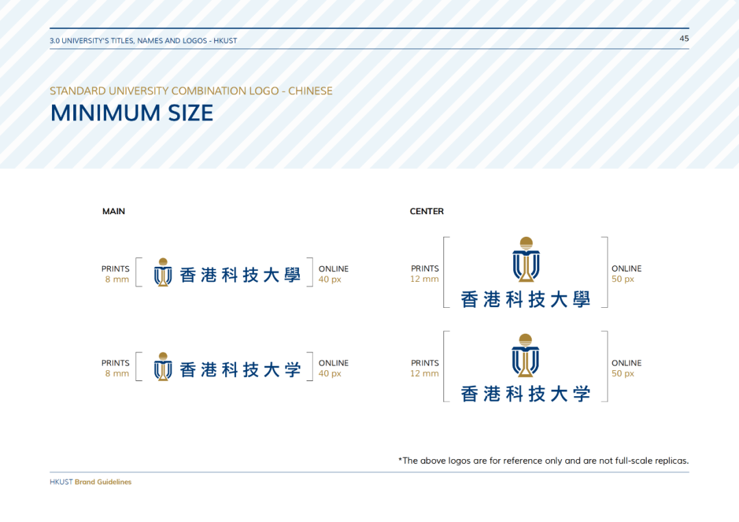This screenshot has width=739, height=522.
Task: Select the 香港科技大学 simplified wordmark in the main logo
Action: click(240, 370)
